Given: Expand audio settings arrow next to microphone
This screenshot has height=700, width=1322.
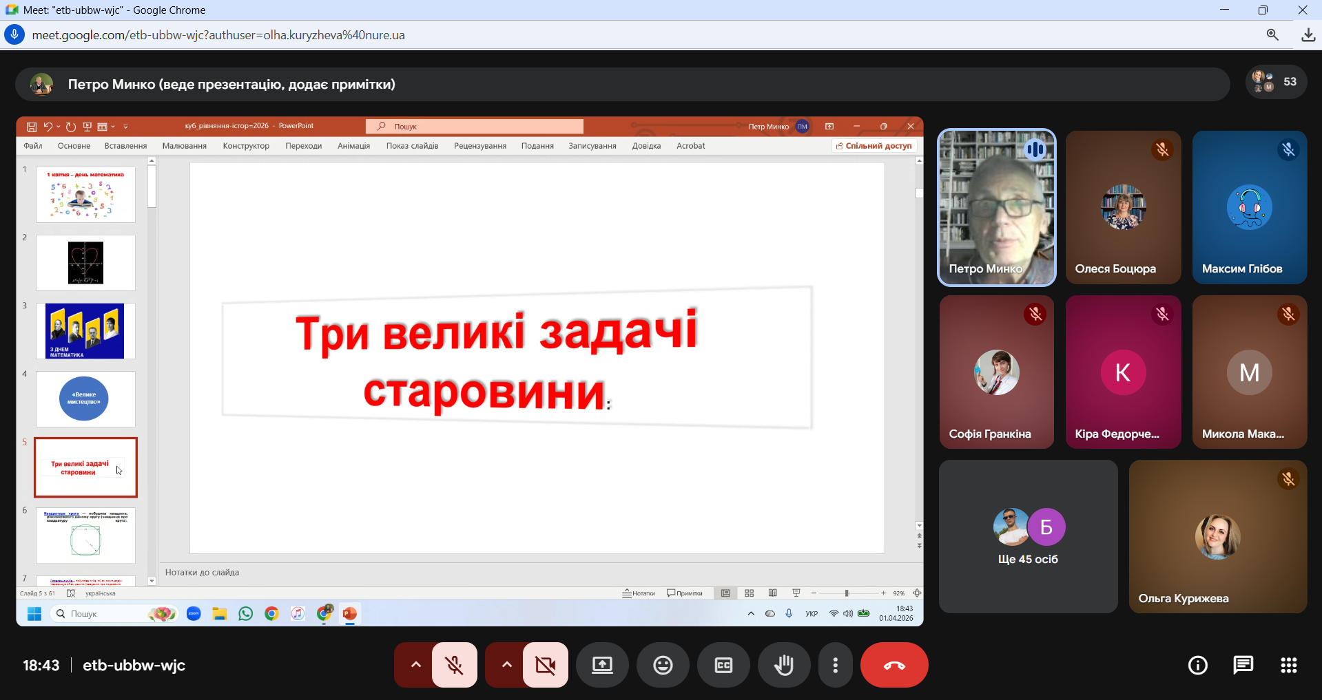Looking at the screenshot, I should point(415,665).
